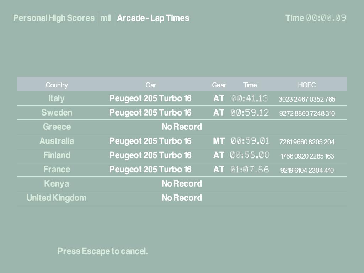Click the United Kingdom country entry
This screenshot has width=364, height=273.
[57, 198]
